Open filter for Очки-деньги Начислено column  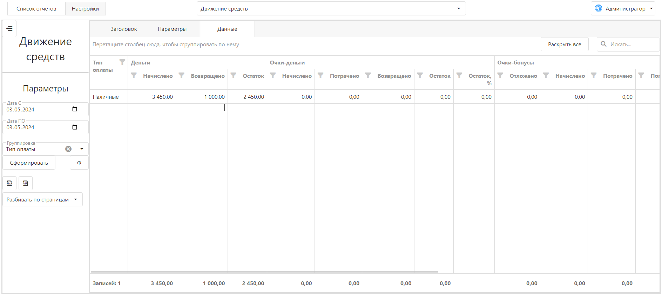(272, 75)
